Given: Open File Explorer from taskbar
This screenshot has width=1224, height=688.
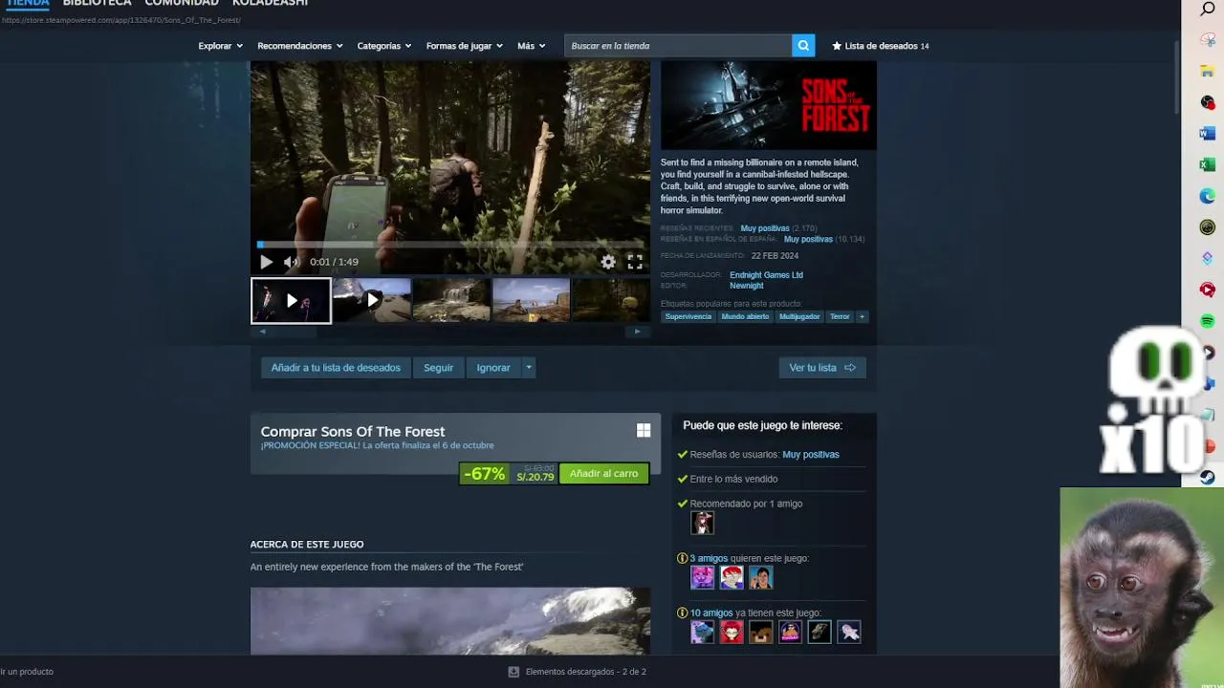Looking at the screenshot, I should tap(1208, 72).
